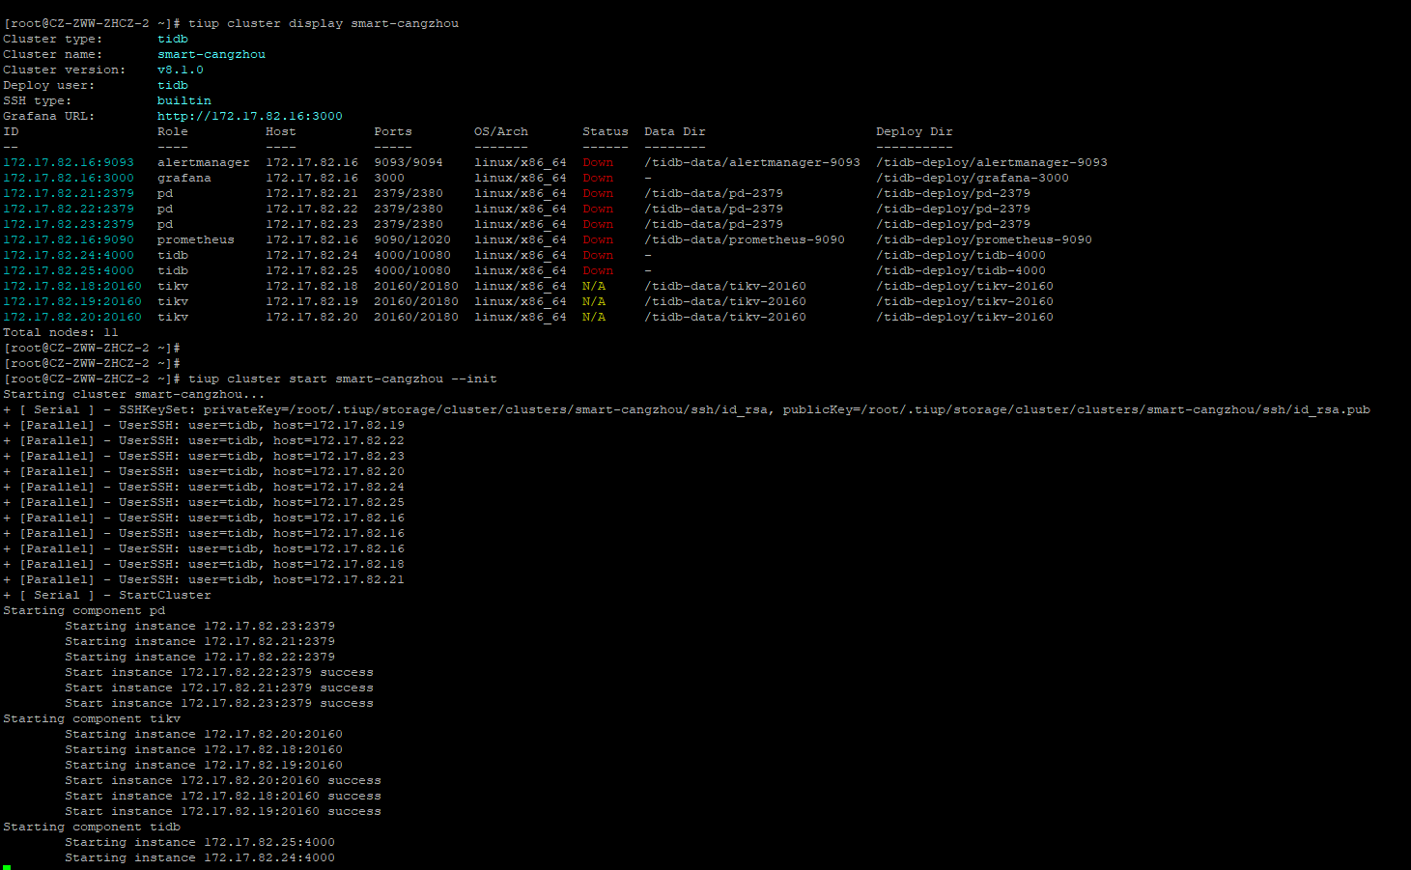
Task: Click 'Start instance 172.17.82.23:2379 success' line
Action: (x=219, y=703)
